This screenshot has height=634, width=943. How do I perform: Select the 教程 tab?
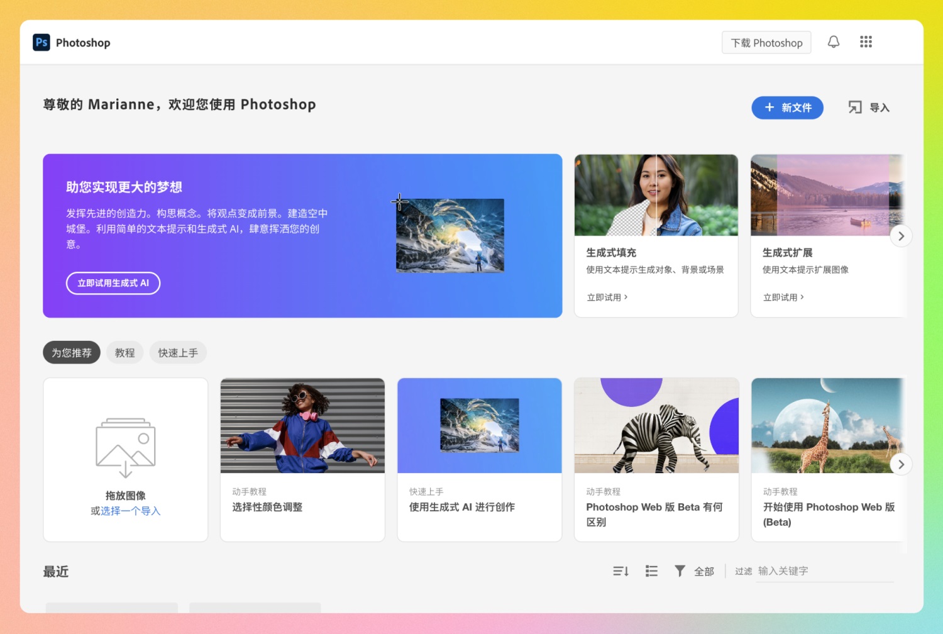click(125, 353)
